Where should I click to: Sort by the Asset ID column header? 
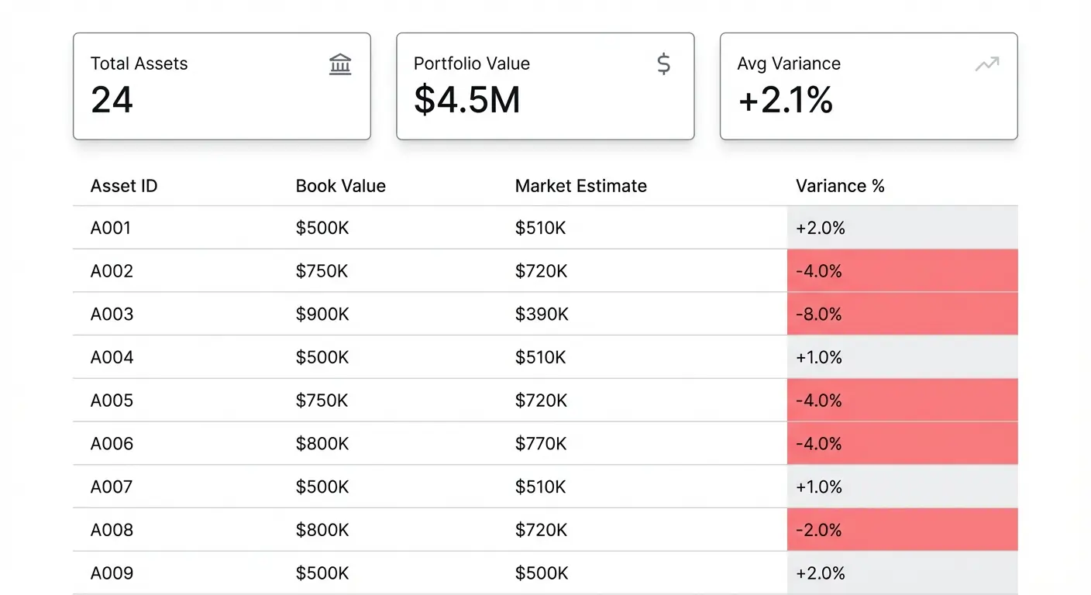click(x=124, y=186)
